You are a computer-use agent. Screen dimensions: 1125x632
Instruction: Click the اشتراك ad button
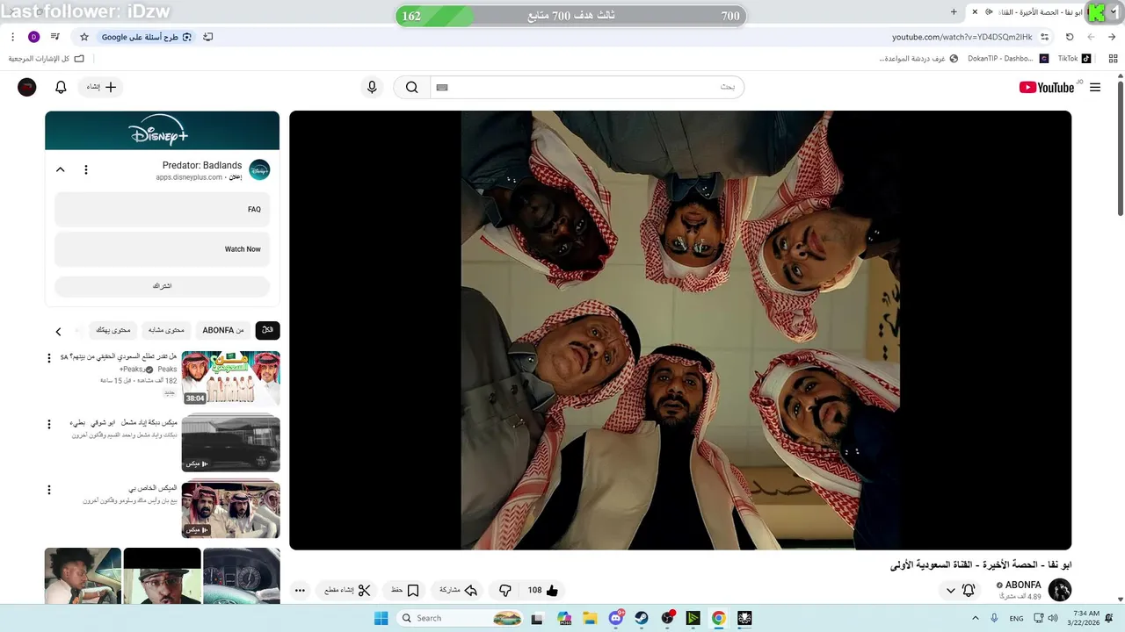pyautogui.click(x=163, y=286)
